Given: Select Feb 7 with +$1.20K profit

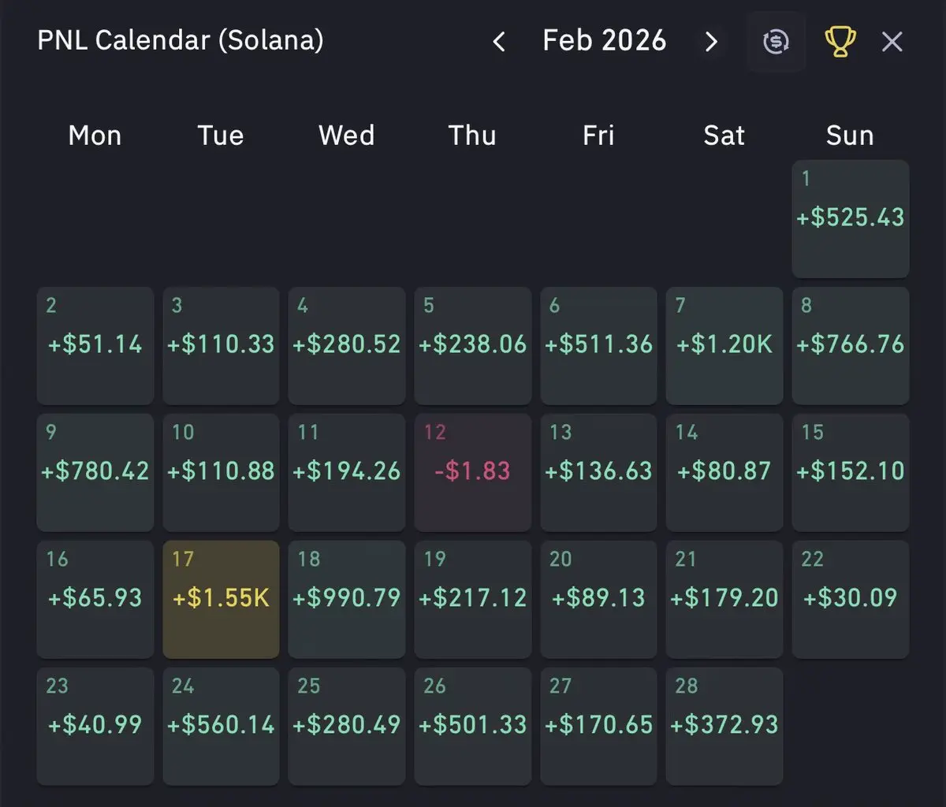Looking at the screenshot, I should point(724,345).
